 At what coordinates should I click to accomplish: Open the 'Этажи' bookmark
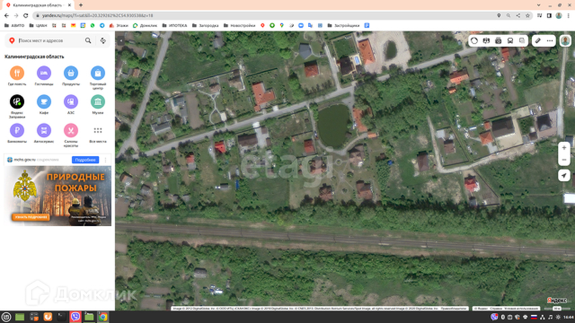(119, 26)
